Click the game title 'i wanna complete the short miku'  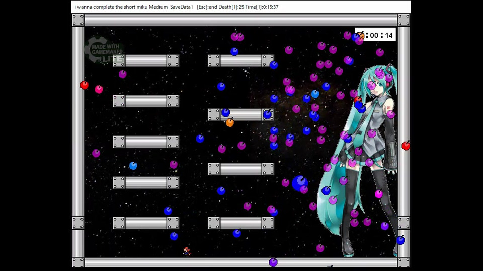click(x=111, y=7)
